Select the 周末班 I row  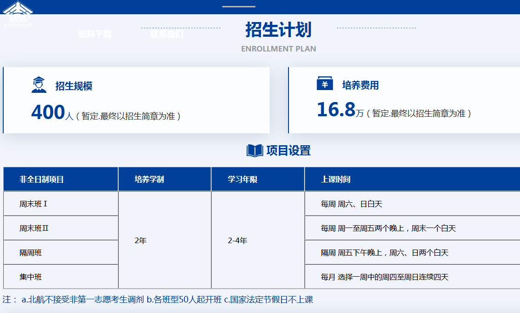pyautogui.click(x=34, y=204)
